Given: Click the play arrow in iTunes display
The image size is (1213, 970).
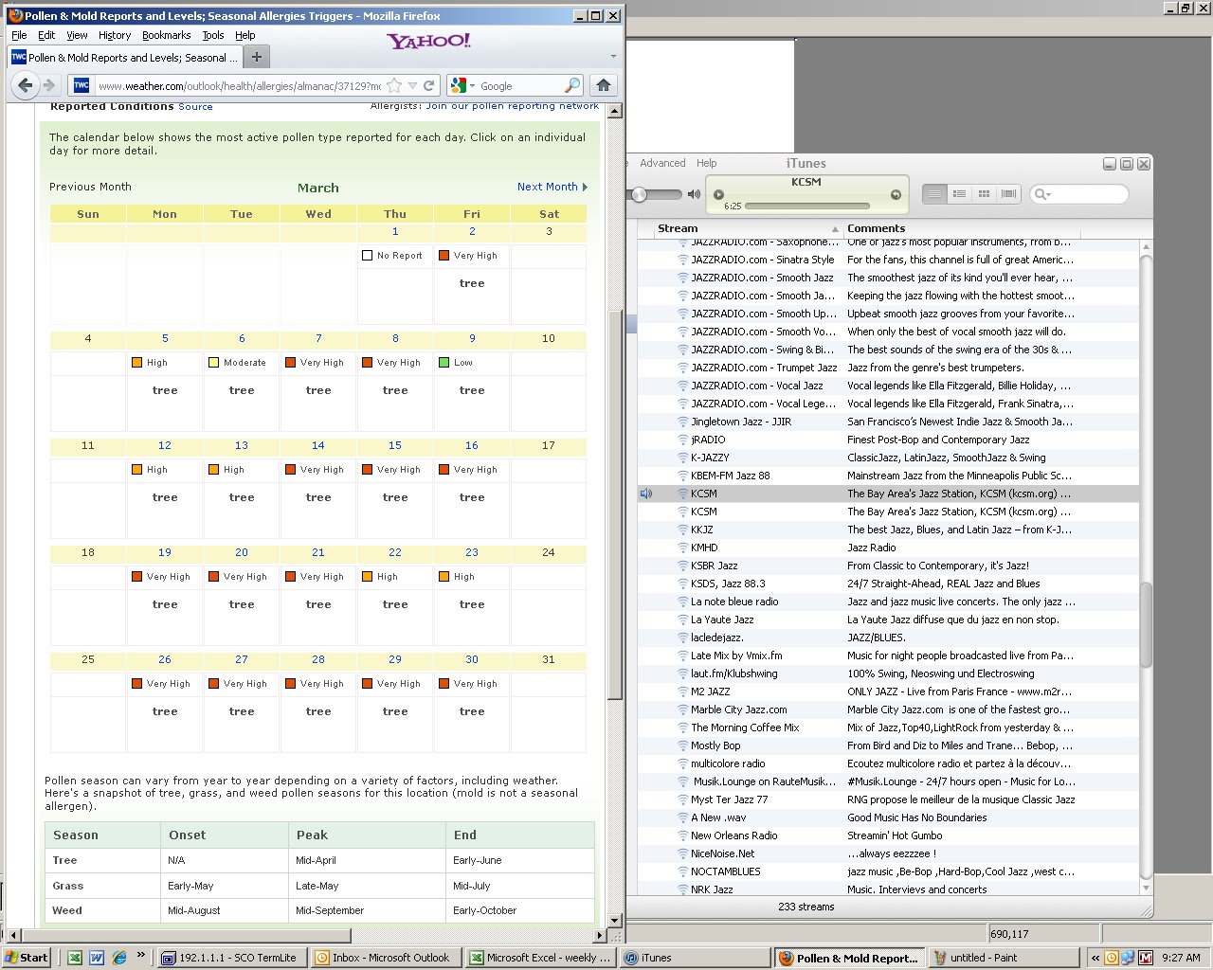Looking at the screenshot, I should [718, 194].
